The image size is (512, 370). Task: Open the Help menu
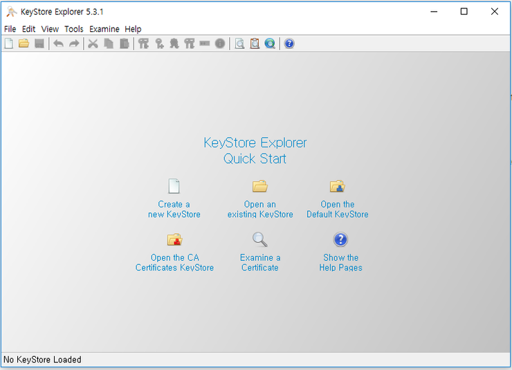click(x=134, y=29)
